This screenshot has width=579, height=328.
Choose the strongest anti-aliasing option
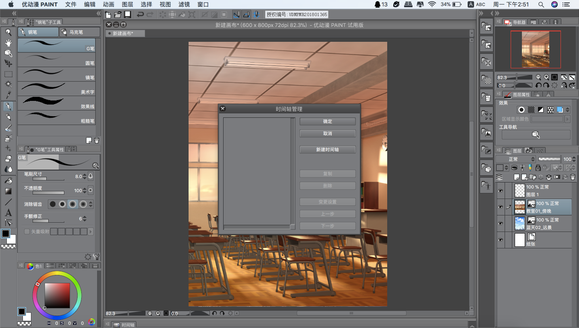[x=83, y=204]
